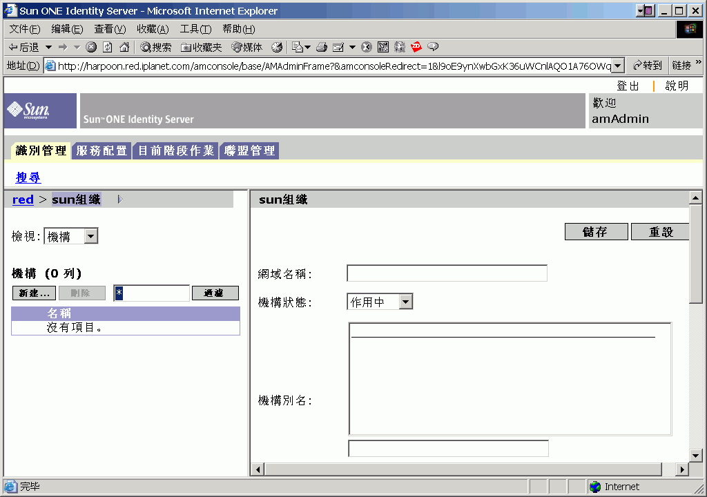707x497 pixels.
Task: Click the 新建... button
Action: [x=34, y=293]
